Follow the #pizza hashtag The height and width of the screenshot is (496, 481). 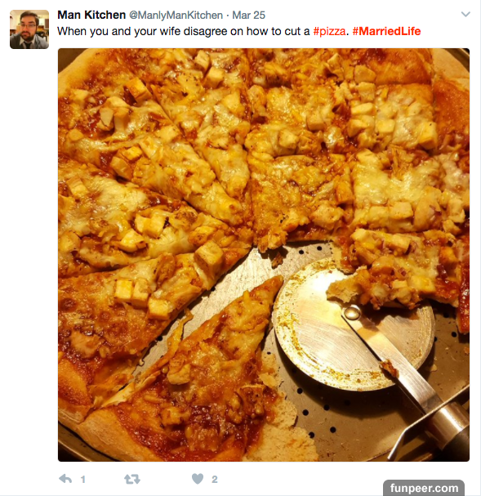click(329, 31)
